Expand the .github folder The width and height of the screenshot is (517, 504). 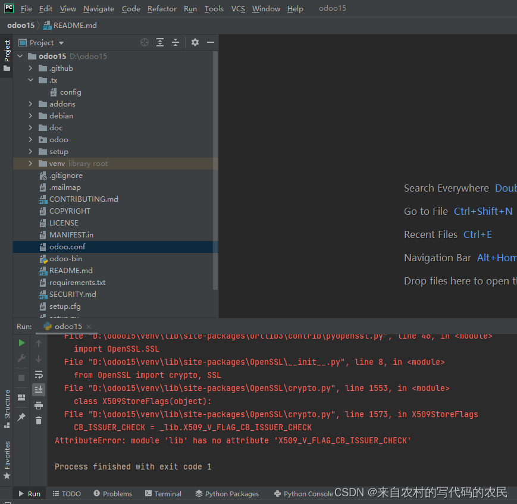(30, 68)
